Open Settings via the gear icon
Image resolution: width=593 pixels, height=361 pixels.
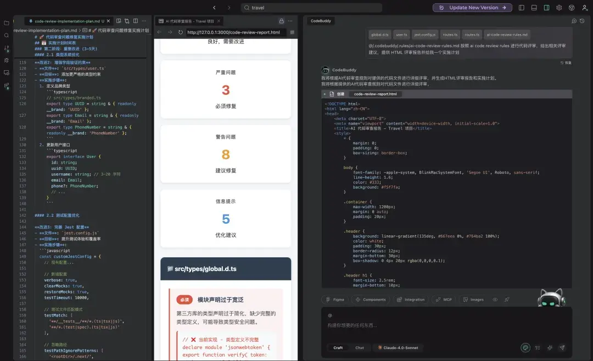click(x=559, y=8)
